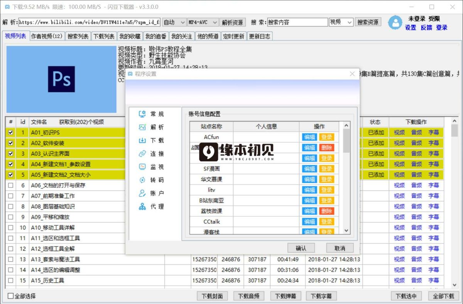Viewport: 463px width, 304px height.
Task: Switch to the 搜索列表 tab
Action: [x=78, y=36]
